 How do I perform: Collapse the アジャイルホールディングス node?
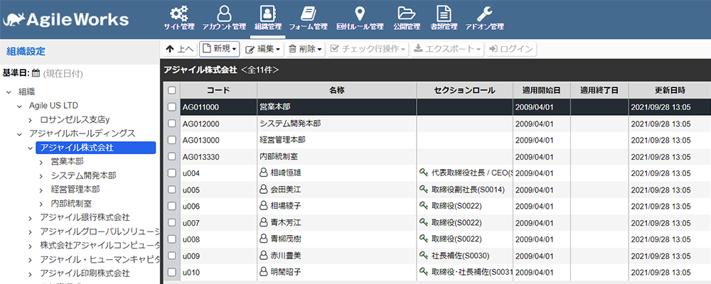(x=19, y=134)
